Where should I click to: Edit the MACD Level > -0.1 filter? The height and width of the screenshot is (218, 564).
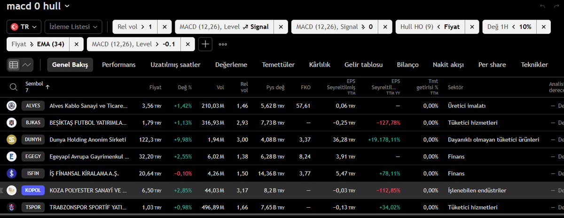pos(133,44)
